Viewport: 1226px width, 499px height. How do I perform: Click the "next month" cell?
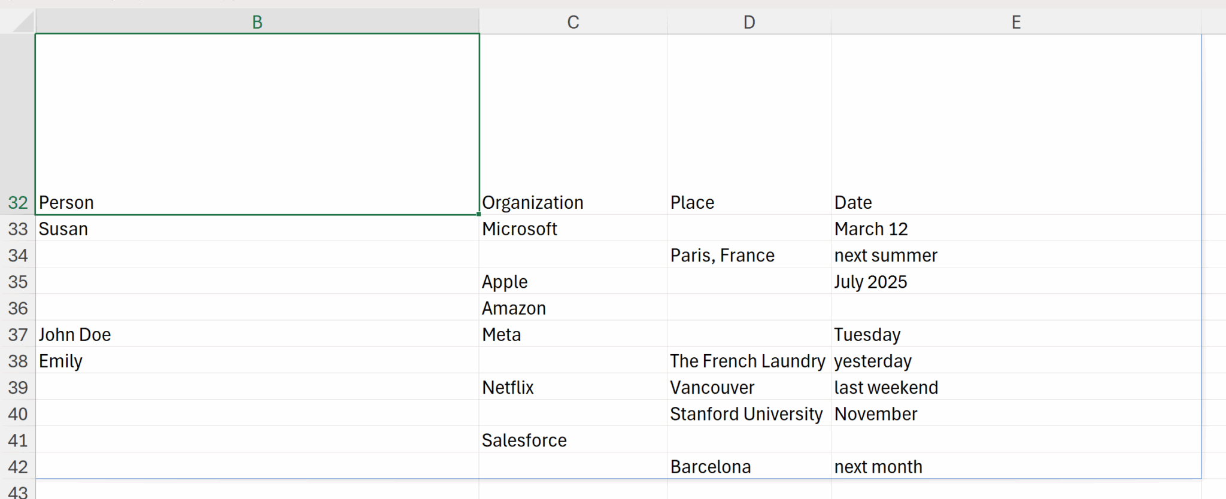pos(1016,465)
